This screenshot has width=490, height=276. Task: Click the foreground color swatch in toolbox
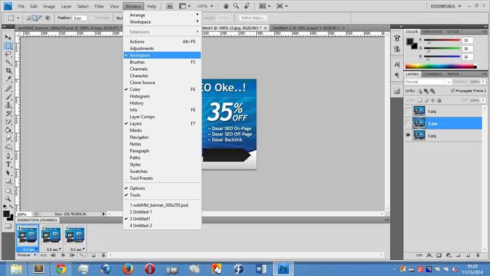[6, 214]
